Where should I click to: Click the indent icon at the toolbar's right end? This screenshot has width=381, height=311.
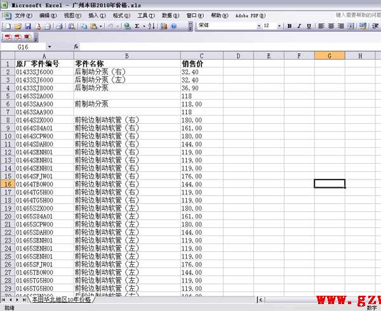point(375,26)
